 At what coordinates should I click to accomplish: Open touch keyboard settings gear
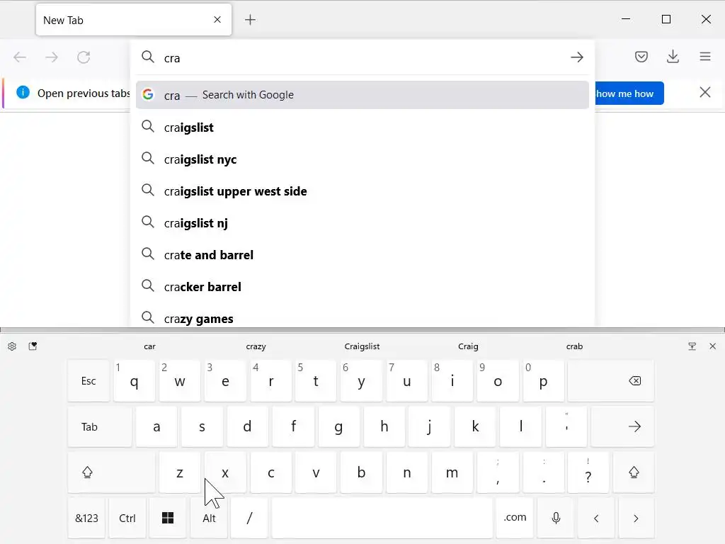click(x=12, y=346)
